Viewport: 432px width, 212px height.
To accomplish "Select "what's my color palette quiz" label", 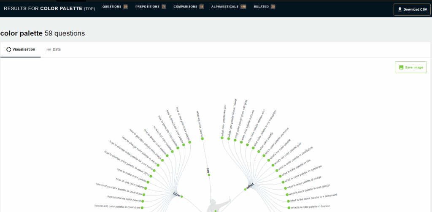I will point(288,153).
